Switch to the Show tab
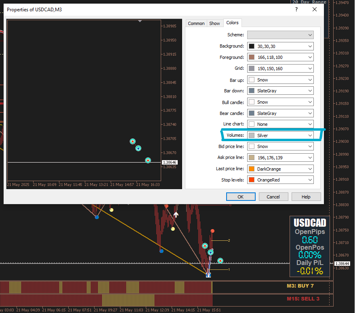This screenshot has height=313, width=355. pos(214,23)
